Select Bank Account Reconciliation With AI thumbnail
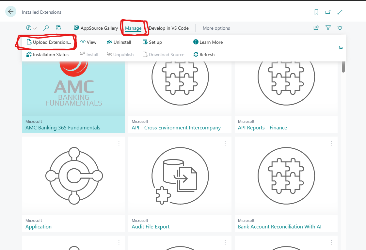366x250 pixels. [286, 176]
